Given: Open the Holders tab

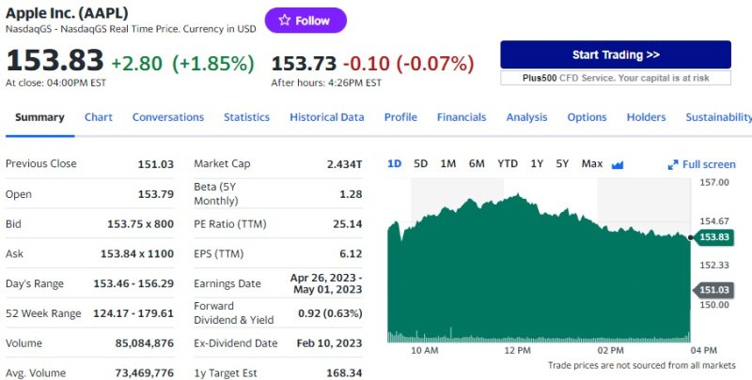Looking at the screenshot, I should click(646, 117).
